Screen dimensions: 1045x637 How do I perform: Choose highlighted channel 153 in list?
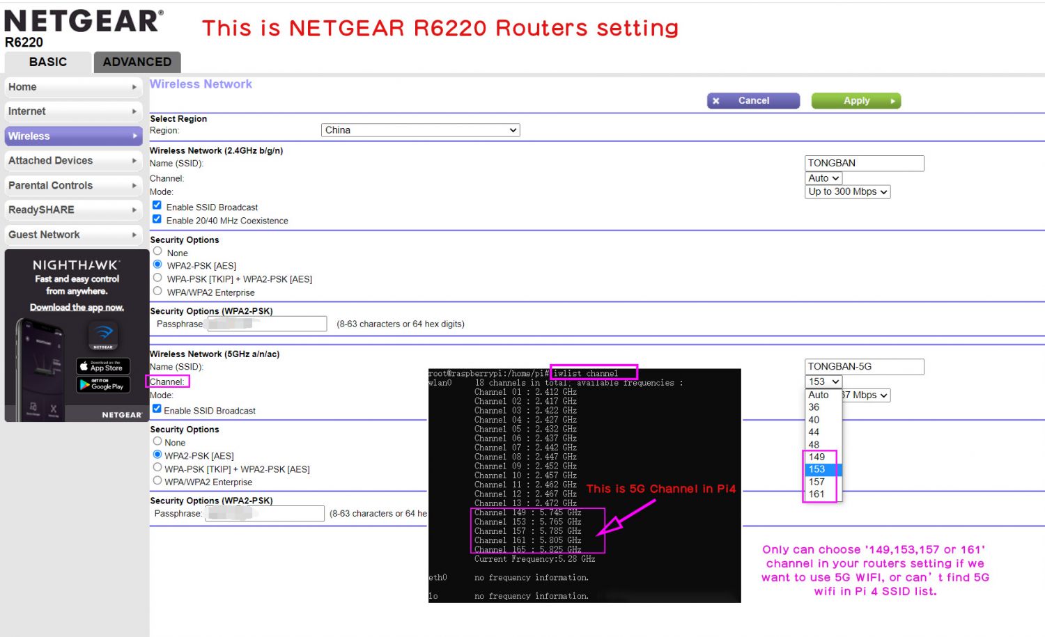pos(823,469)
